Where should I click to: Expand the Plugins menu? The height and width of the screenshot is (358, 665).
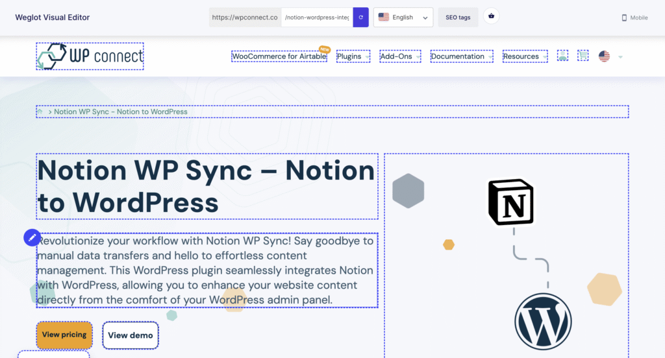point(353,56)
